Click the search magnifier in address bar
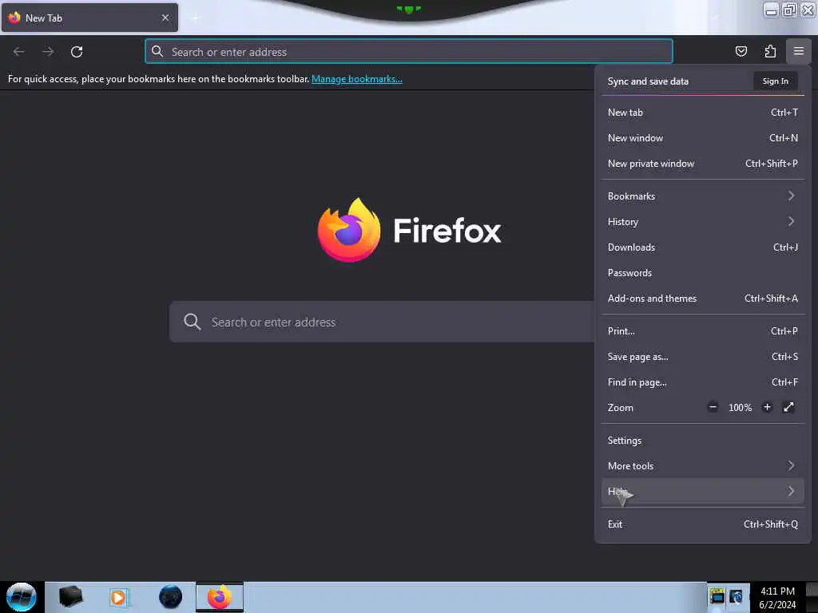 (157, 51)
